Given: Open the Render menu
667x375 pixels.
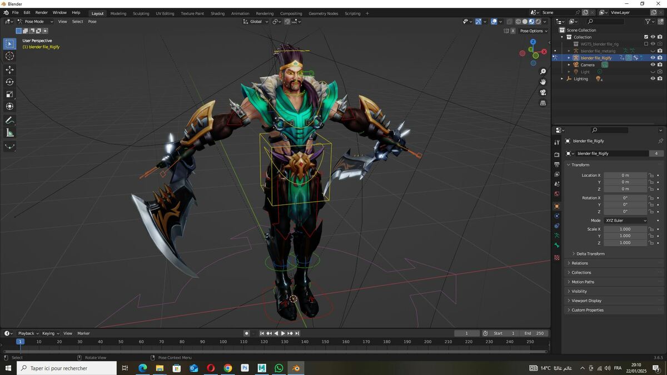Looking at the screenshot, I should (x=42, y=12).
